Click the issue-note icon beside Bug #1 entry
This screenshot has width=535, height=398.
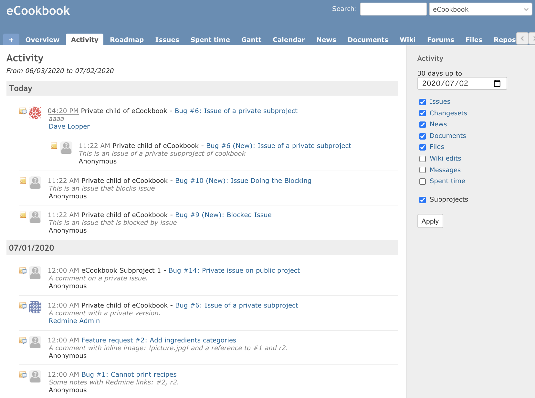coord(23,375)
